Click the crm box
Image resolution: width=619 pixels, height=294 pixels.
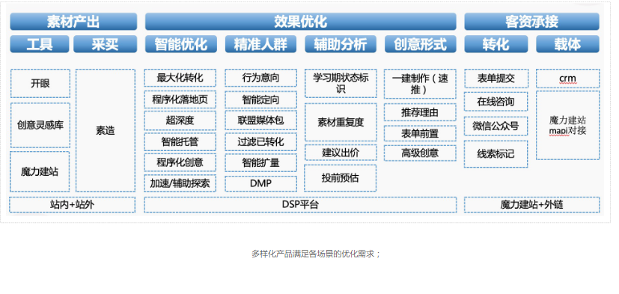coord(567,79)
